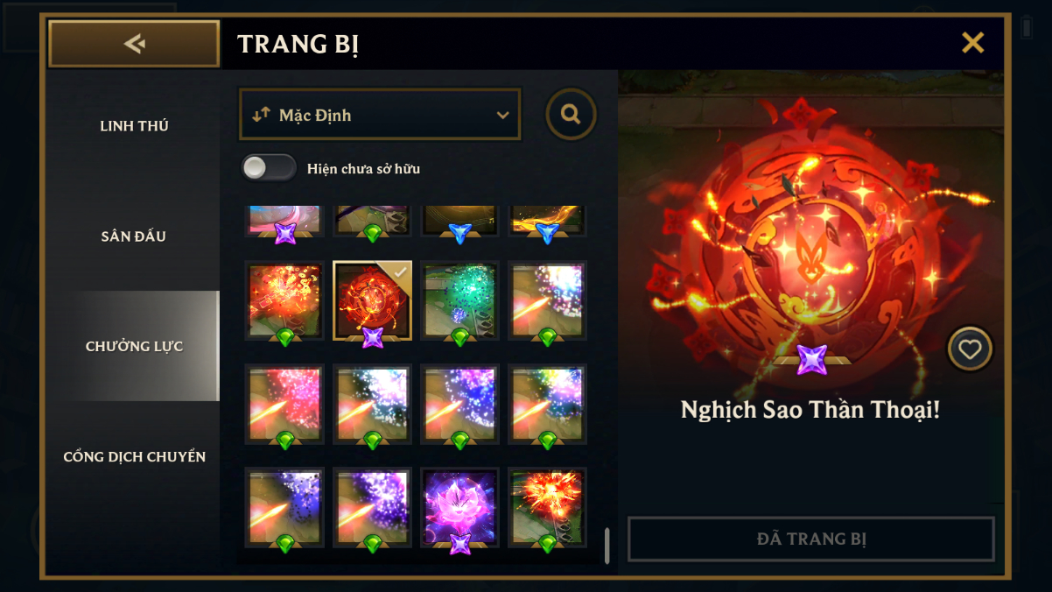
Task: Add Nghịch Sao Thần Thoại to favorites with the heart icon
Action: tap(970, 349)
